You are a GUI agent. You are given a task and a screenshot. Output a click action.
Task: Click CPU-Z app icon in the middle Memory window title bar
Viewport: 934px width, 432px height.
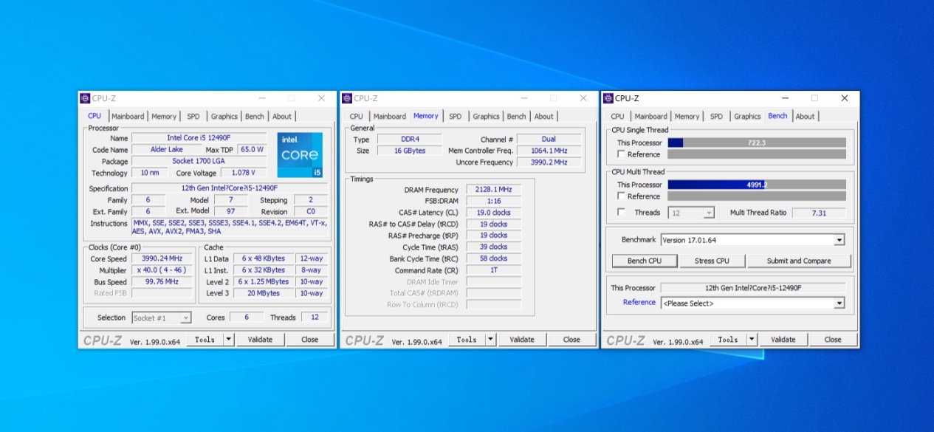347,98
